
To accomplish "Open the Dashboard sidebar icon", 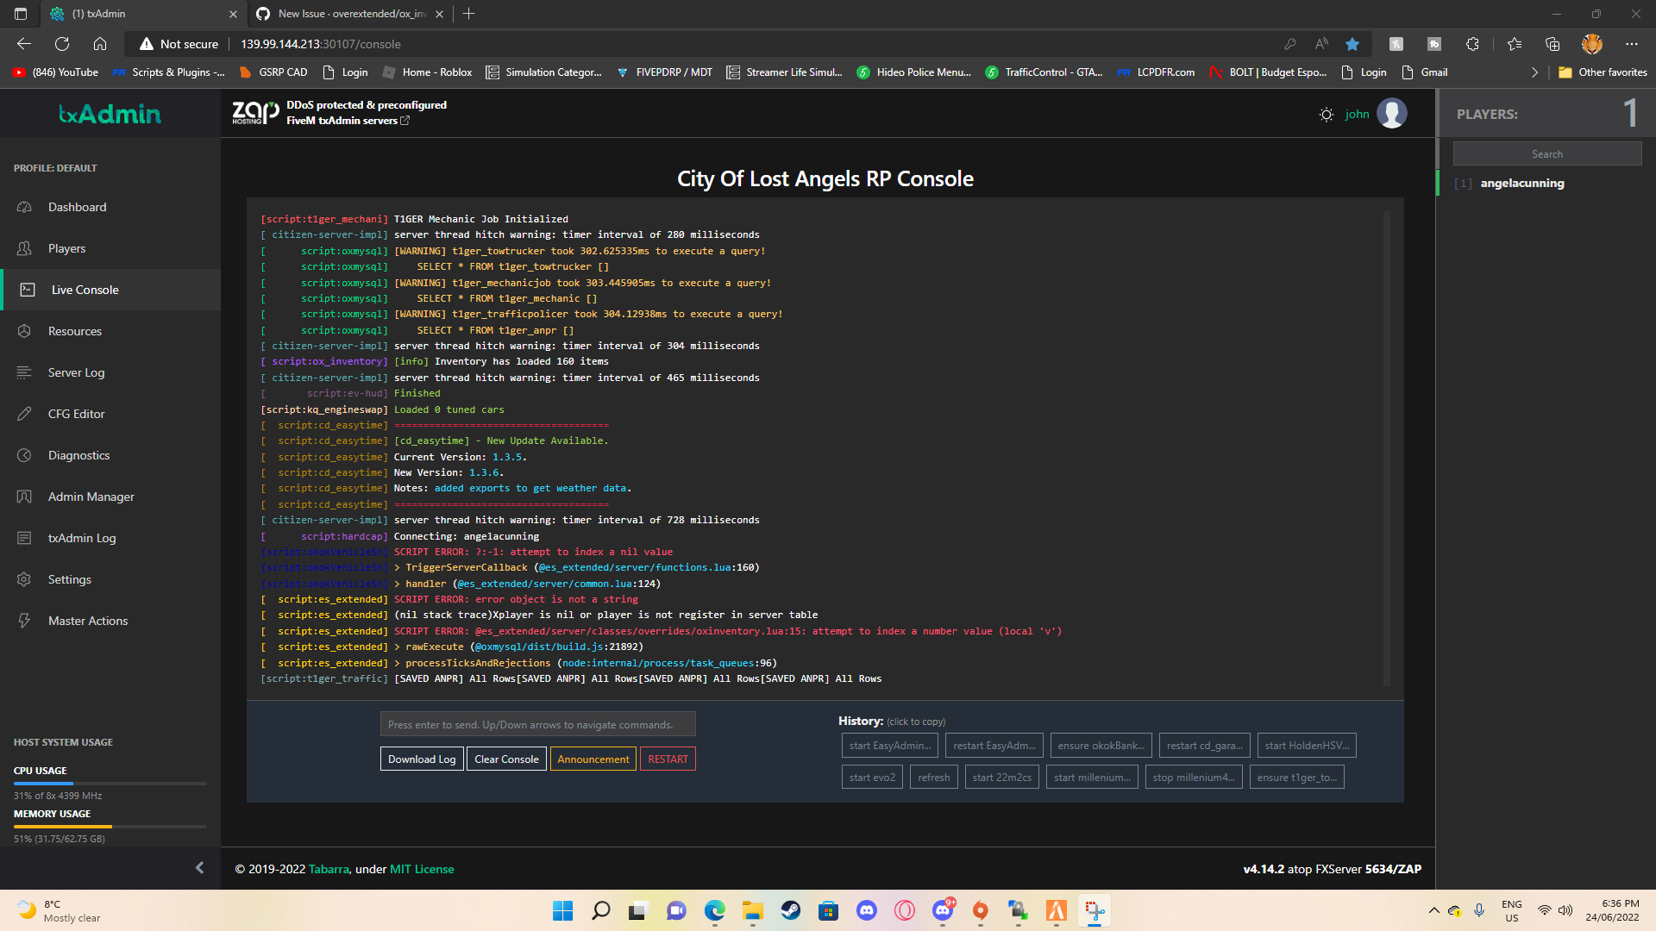I will tap(24, 207).
